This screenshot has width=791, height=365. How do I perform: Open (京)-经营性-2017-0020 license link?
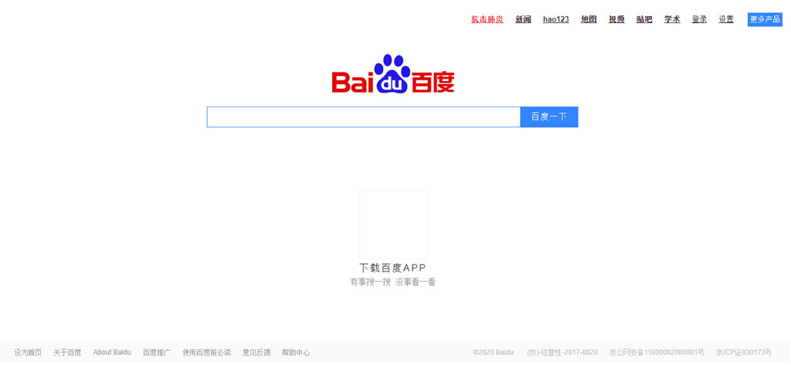pos(562,353)
